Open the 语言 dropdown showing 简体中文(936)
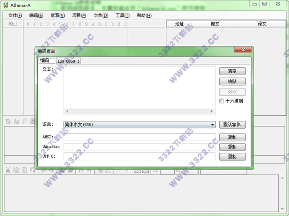Image resolution: width=289 pixels, height=216 pixels. click(x=139, y=125)
